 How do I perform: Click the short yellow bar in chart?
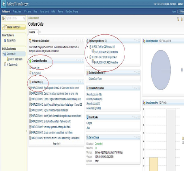154,164
